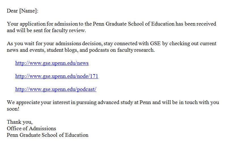Click 'podcasts on faculty research' text

click(x=122, y=50)
